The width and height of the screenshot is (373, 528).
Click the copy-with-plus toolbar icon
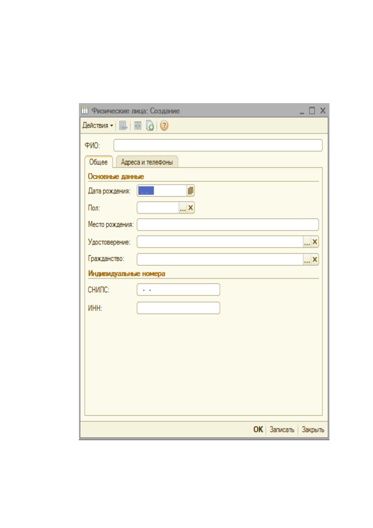(x=150, y=126)
